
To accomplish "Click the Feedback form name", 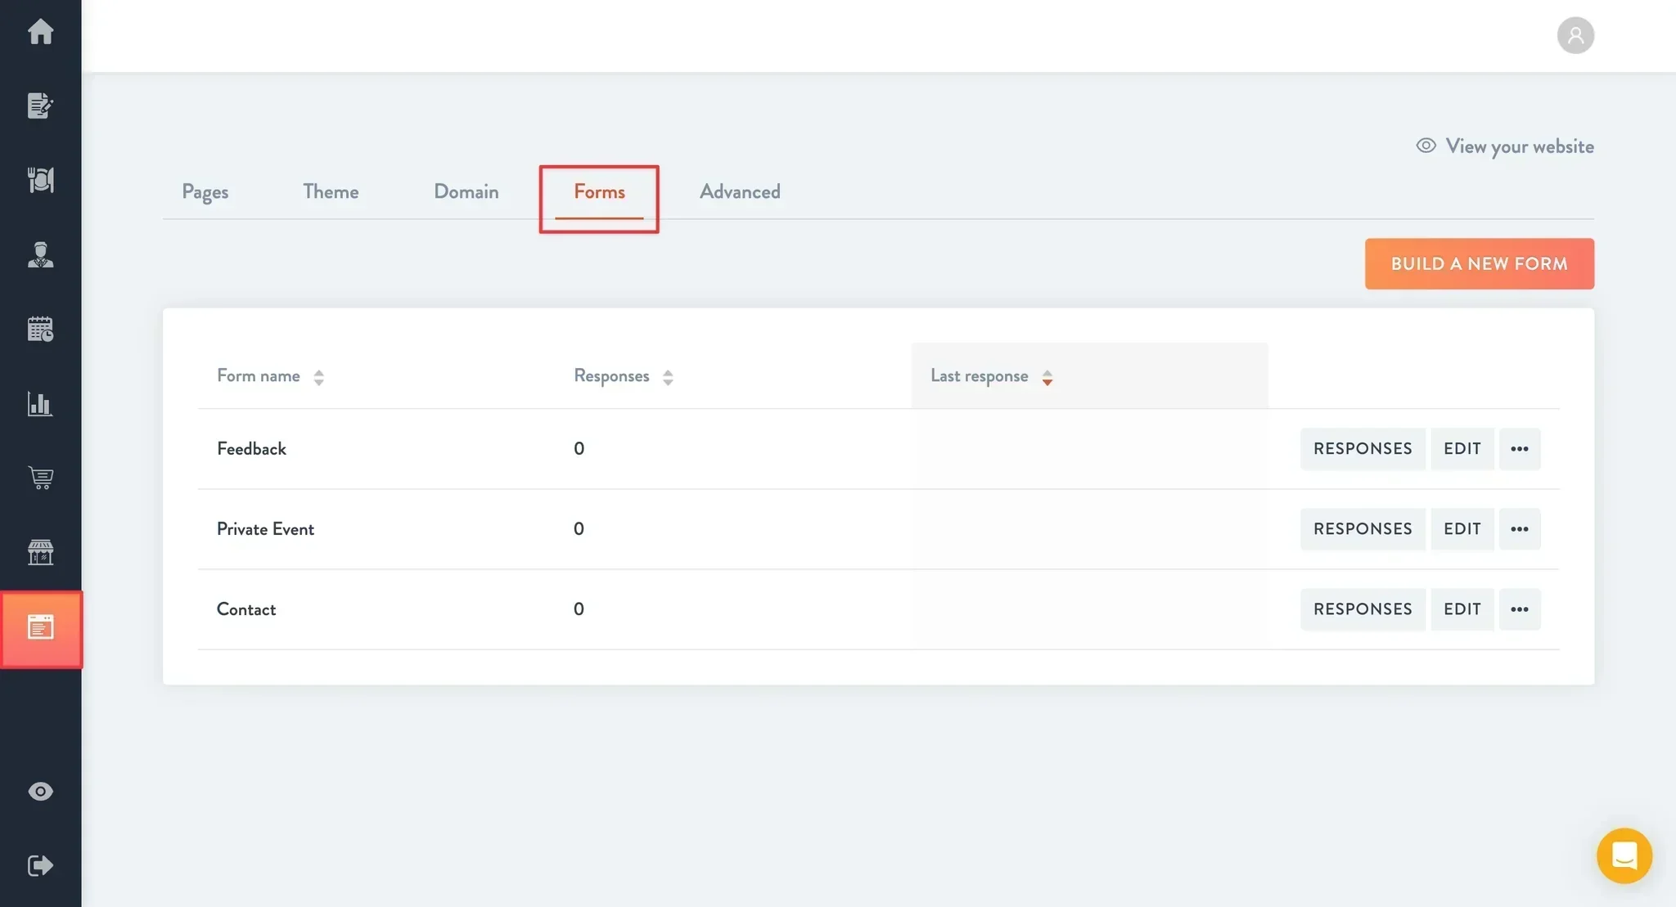I will [251, 448].
